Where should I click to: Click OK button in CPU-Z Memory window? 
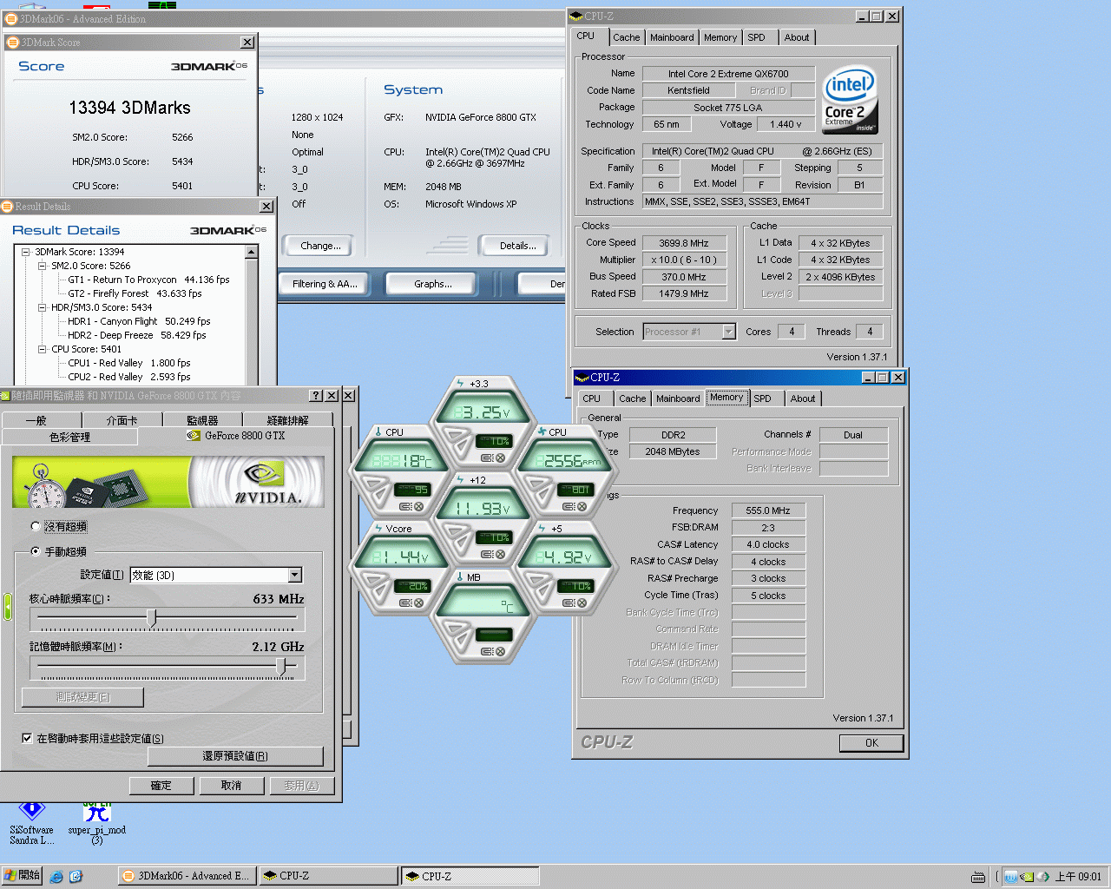pyautogui.click(x=871, y=743)
